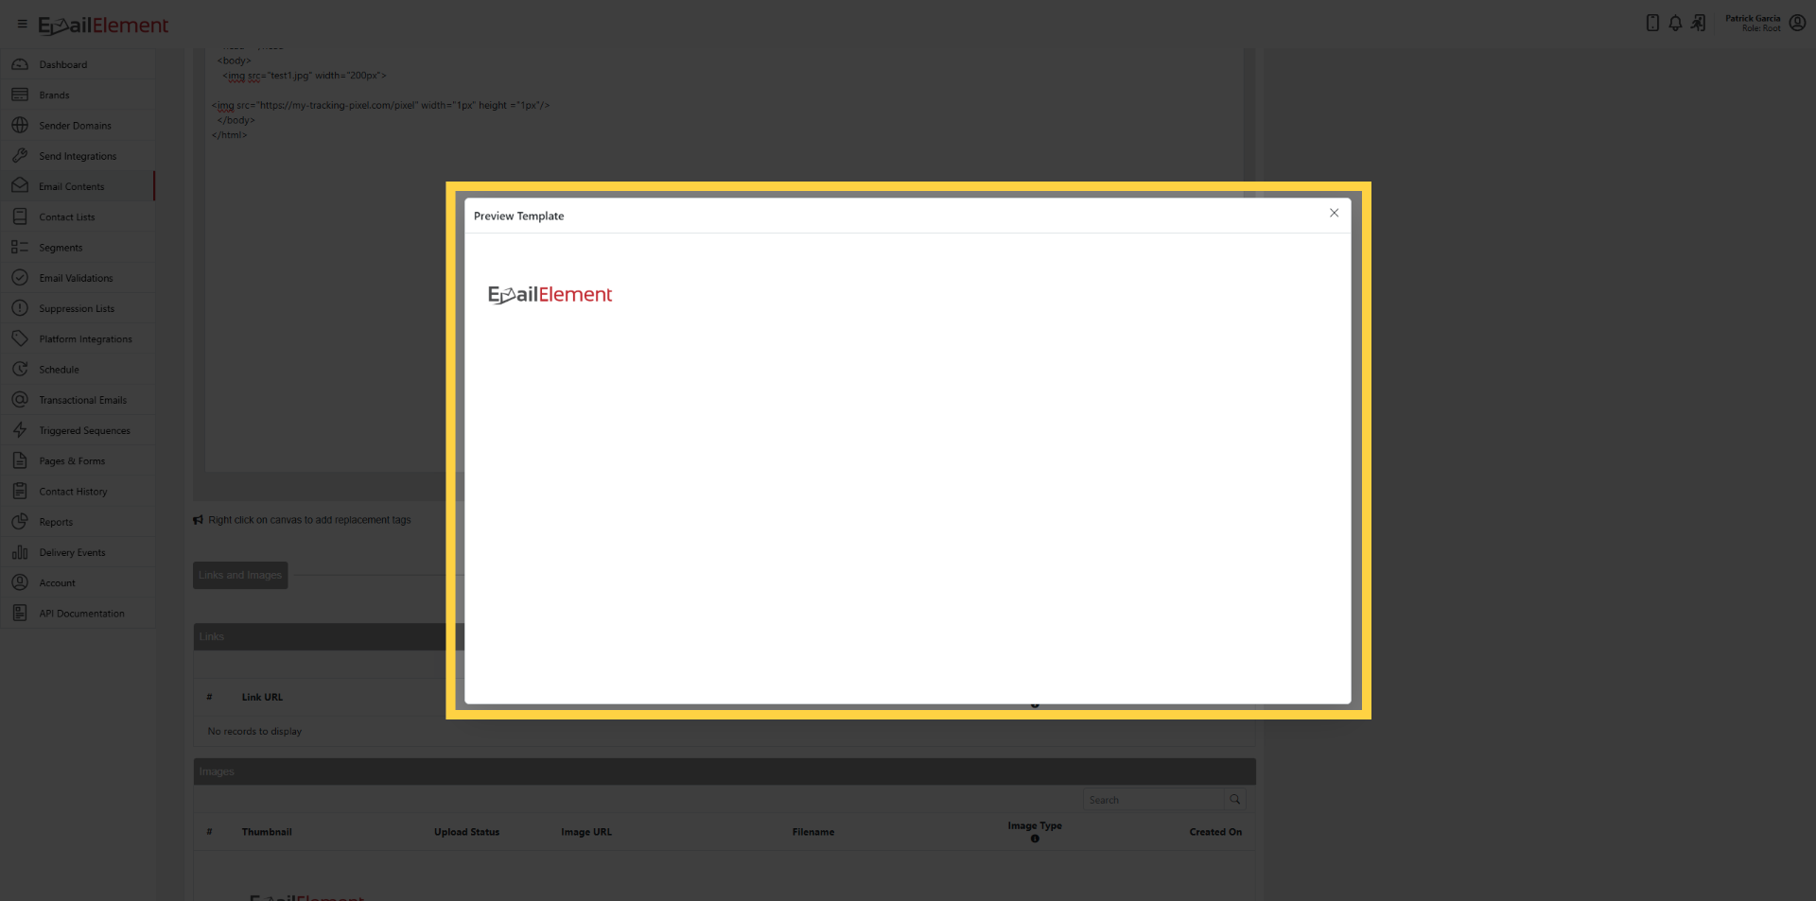Click the Account person icon

[x=20, y=582]
